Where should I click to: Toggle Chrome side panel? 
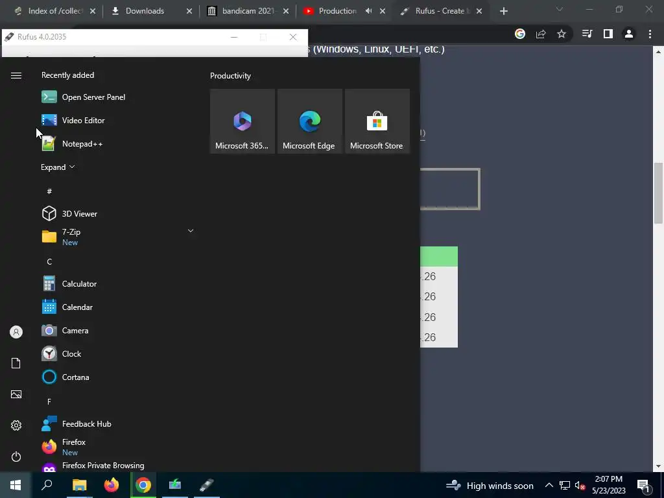pos(608,34)
